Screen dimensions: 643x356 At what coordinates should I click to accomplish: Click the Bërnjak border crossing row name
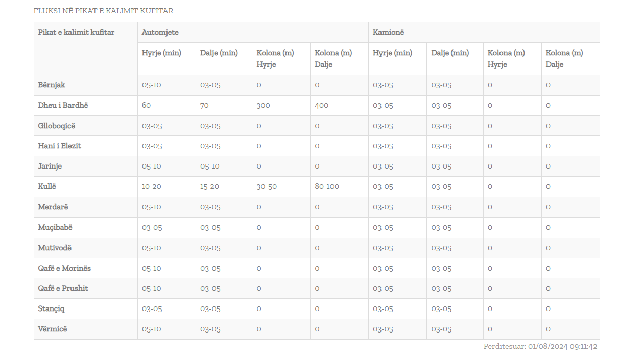pyautogui.click(x=52, y=85)
